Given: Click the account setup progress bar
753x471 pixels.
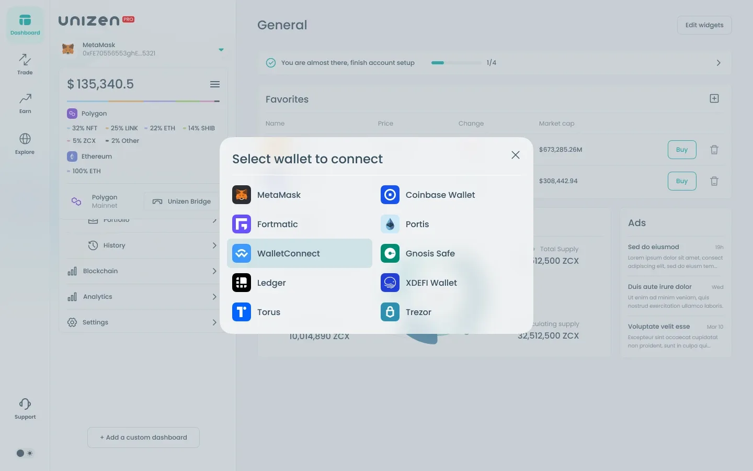Looking at the screenshot, I should (456, 63).
